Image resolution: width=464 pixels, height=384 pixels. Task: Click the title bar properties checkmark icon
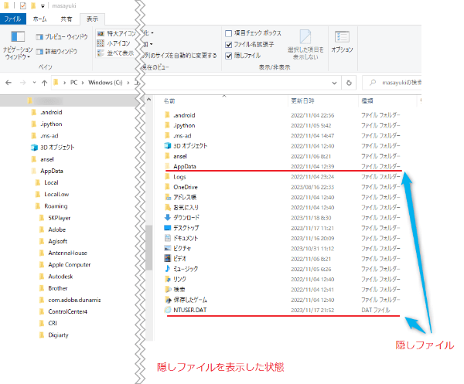pyautogui.click(x=22, y=5)
